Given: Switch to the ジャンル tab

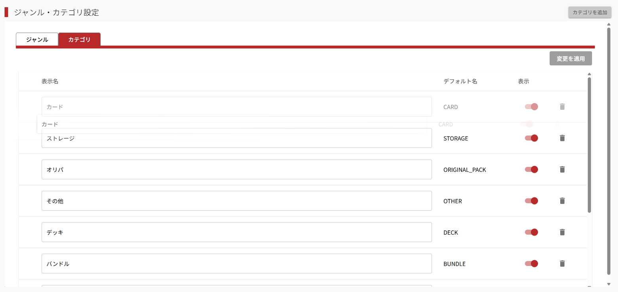Looking at the screenshot, I should coord(37,40).
